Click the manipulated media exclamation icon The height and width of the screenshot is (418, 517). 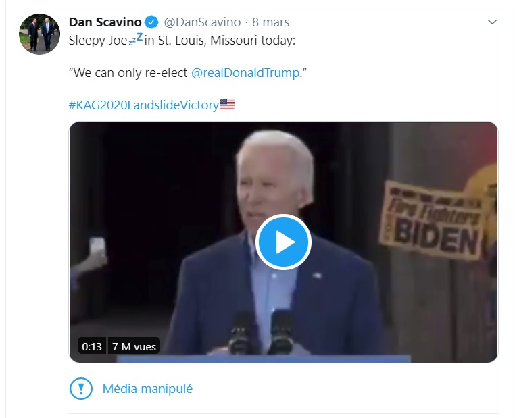81,388
